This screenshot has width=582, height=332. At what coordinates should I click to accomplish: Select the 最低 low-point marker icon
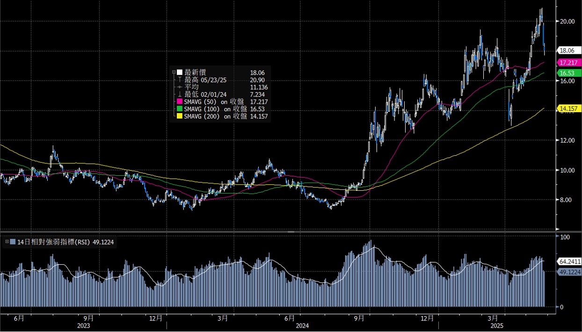(x=179, y=94)
